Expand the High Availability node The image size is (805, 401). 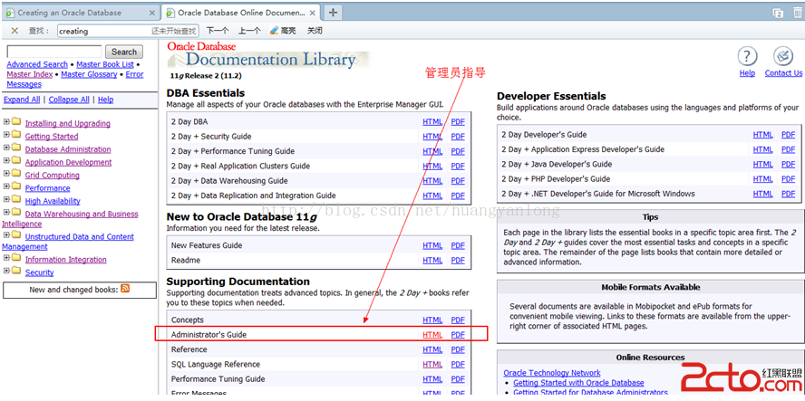click(6, 199)
